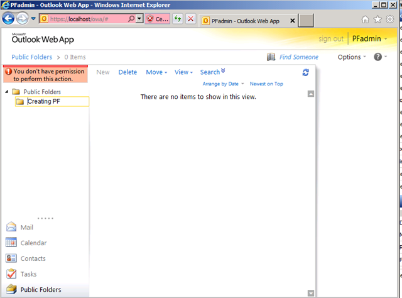The height and width of the screenshot is (298, 402).
Task: Click Delete in the toolbar
Action: (x=128, y=72)
